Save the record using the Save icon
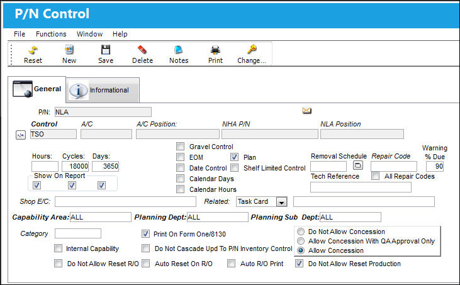The width and height of the screenshot is (460, 285). point(106,50)
